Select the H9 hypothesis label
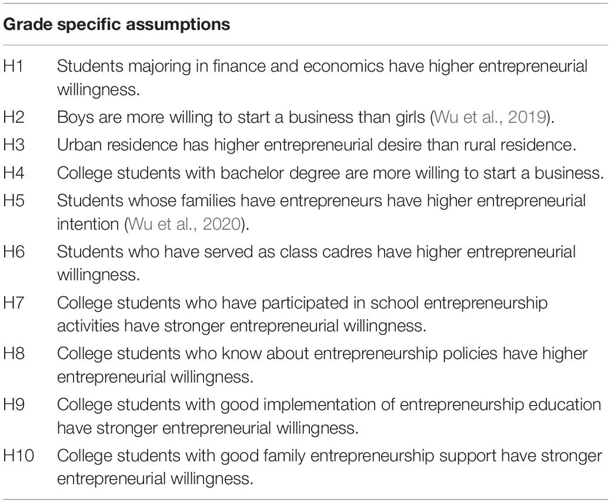The height and width of the screenshot is (503, 611). point(14,405)
